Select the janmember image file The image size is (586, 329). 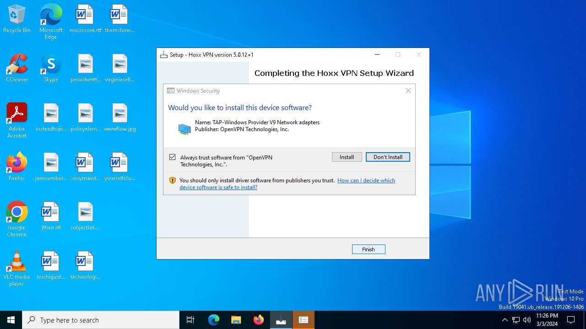tap(51, 167)
